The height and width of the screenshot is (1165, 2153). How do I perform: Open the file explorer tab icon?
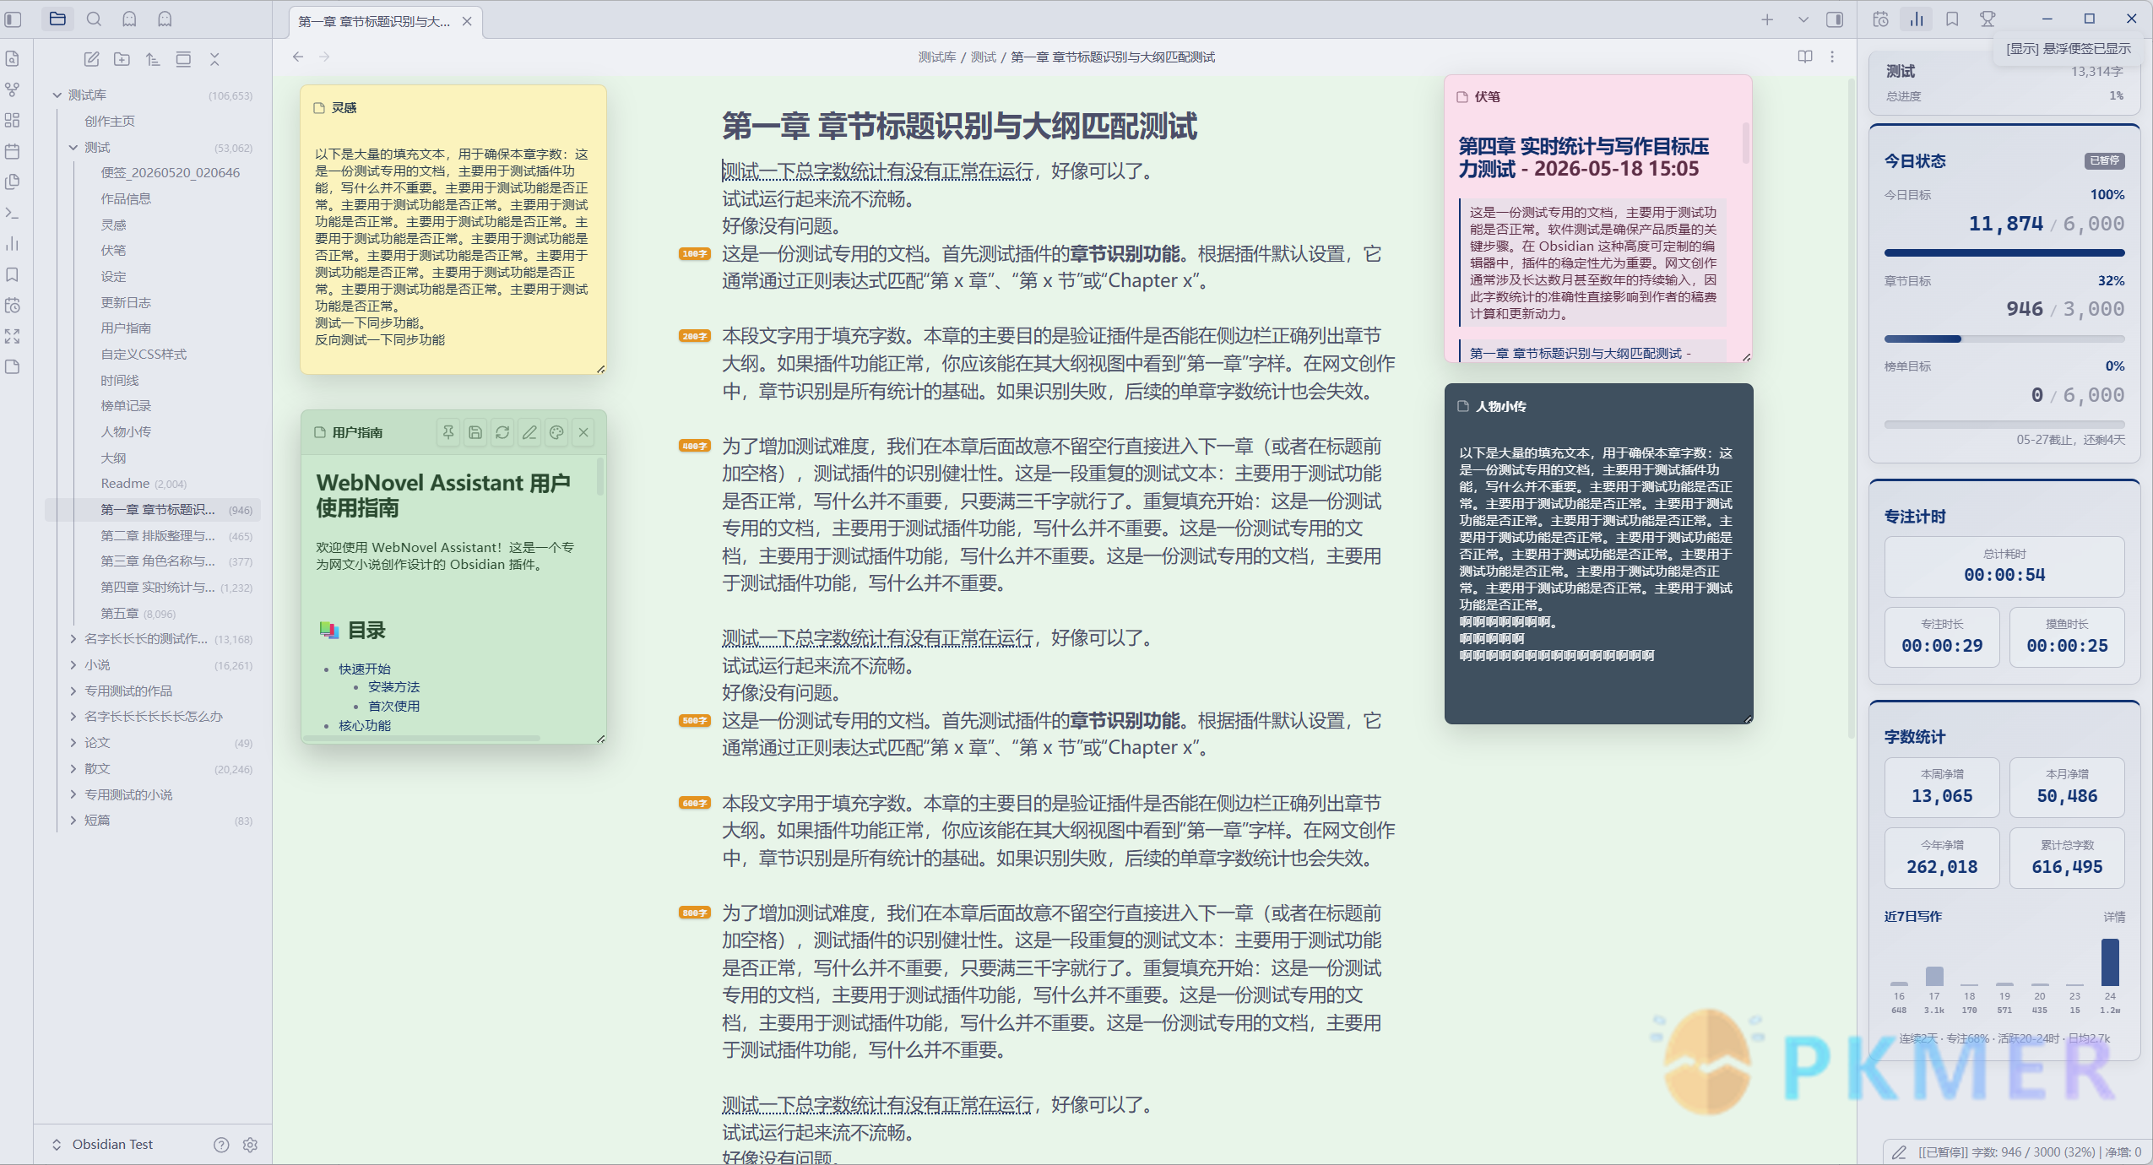click(x=57, y=19)
